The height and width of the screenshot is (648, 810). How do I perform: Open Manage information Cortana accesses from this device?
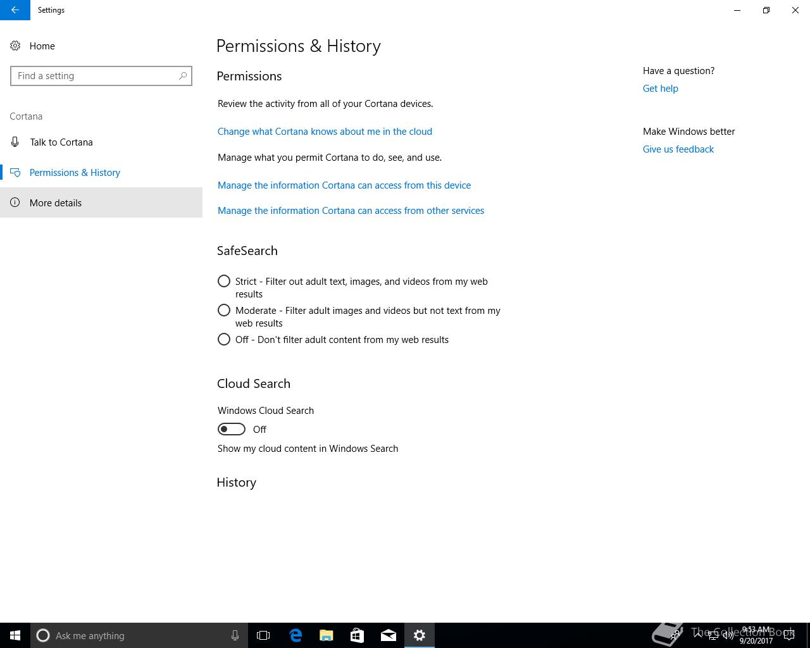point(344,185)
